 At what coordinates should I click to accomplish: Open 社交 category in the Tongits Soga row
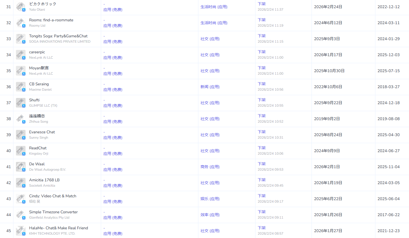click(x=210, y=39)
